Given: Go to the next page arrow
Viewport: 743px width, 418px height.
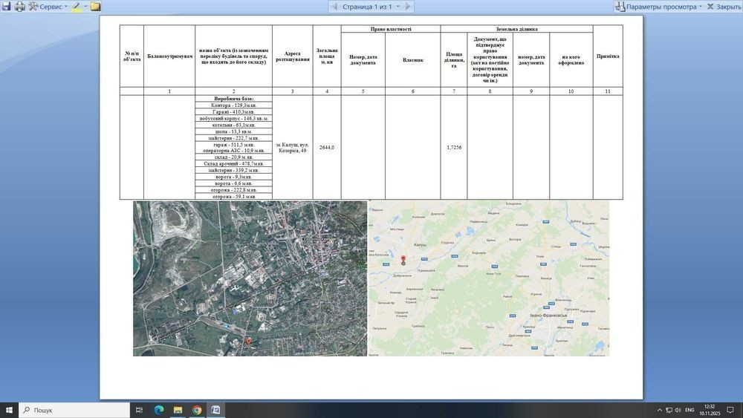Looking at the screenshot, I should (x=408, y=7).
